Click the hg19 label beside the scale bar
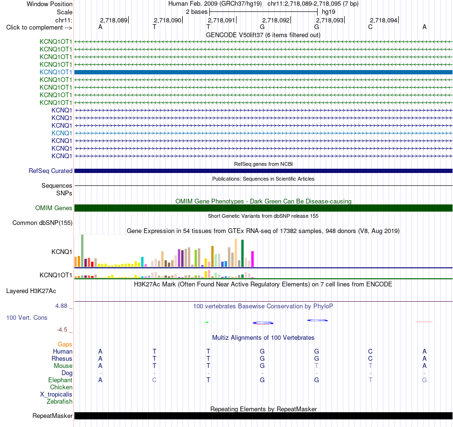Image resolution: width=453 pixels, height=427 pixels. [x=329, y=12]
